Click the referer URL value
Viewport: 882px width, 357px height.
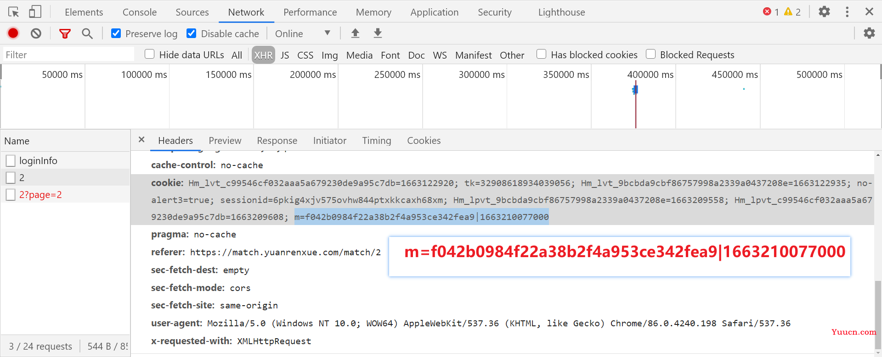click(x=285, y=252)
